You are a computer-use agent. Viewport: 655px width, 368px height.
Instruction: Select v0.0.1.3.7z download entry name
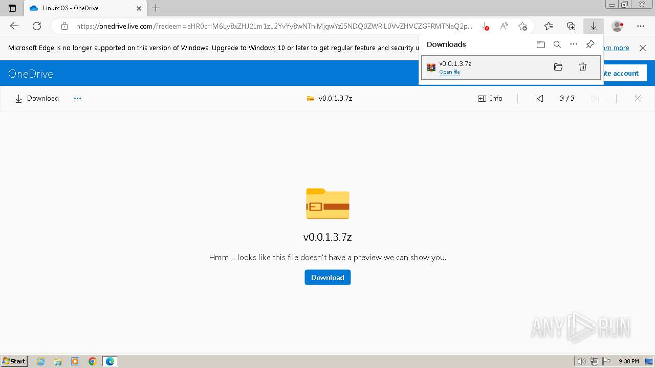click(455, 63)
